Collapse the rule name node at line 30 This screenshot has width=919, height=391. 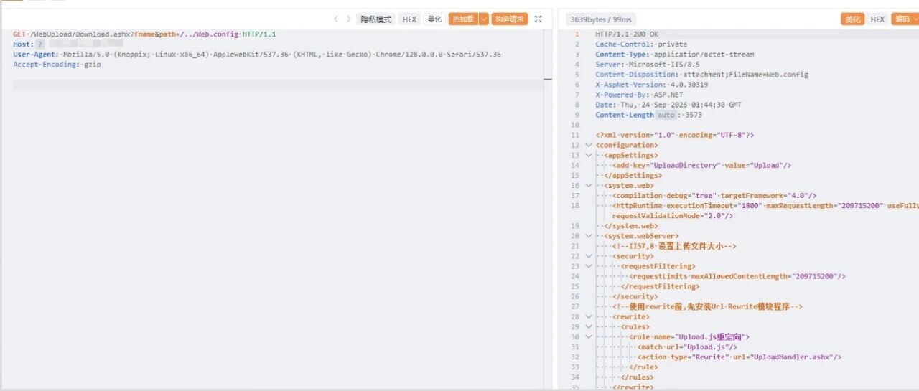[x=589, y=336]
